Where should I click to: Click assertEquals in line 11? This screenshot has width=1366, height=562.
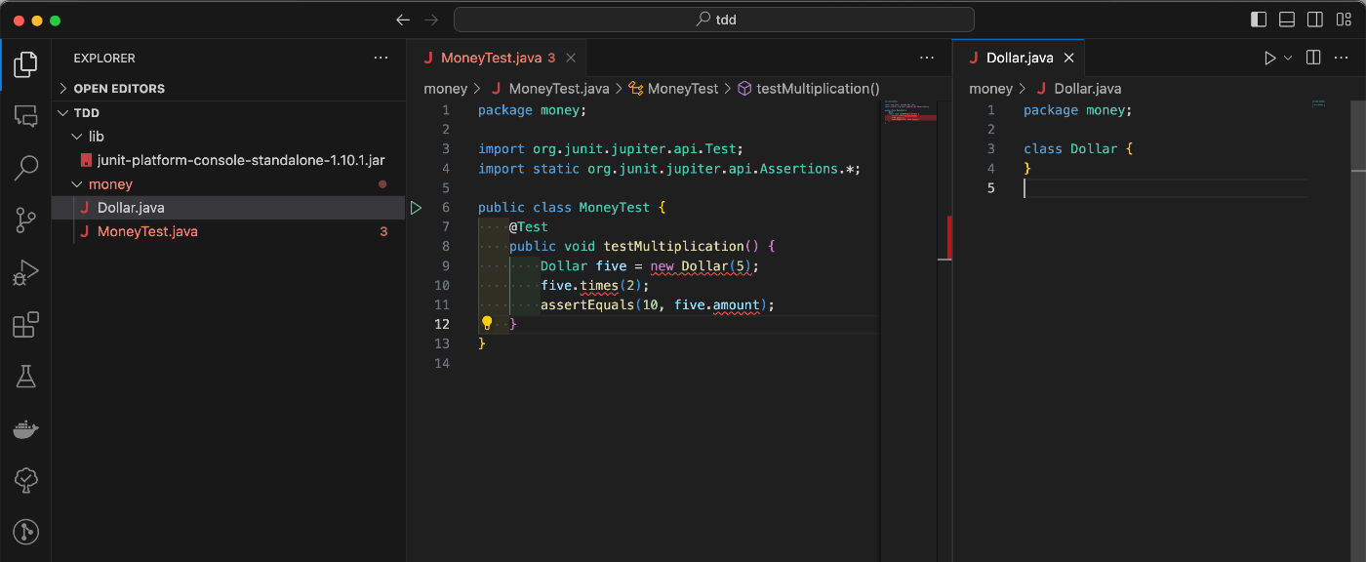(586, 305)
